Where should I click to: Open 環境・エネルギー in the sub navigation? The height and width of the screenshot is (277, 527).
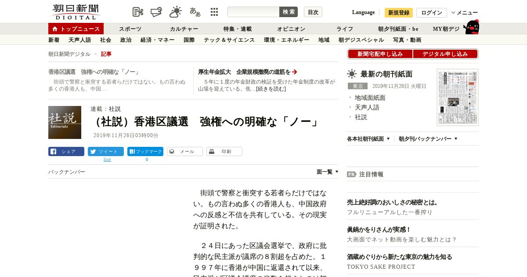(287, 40)
